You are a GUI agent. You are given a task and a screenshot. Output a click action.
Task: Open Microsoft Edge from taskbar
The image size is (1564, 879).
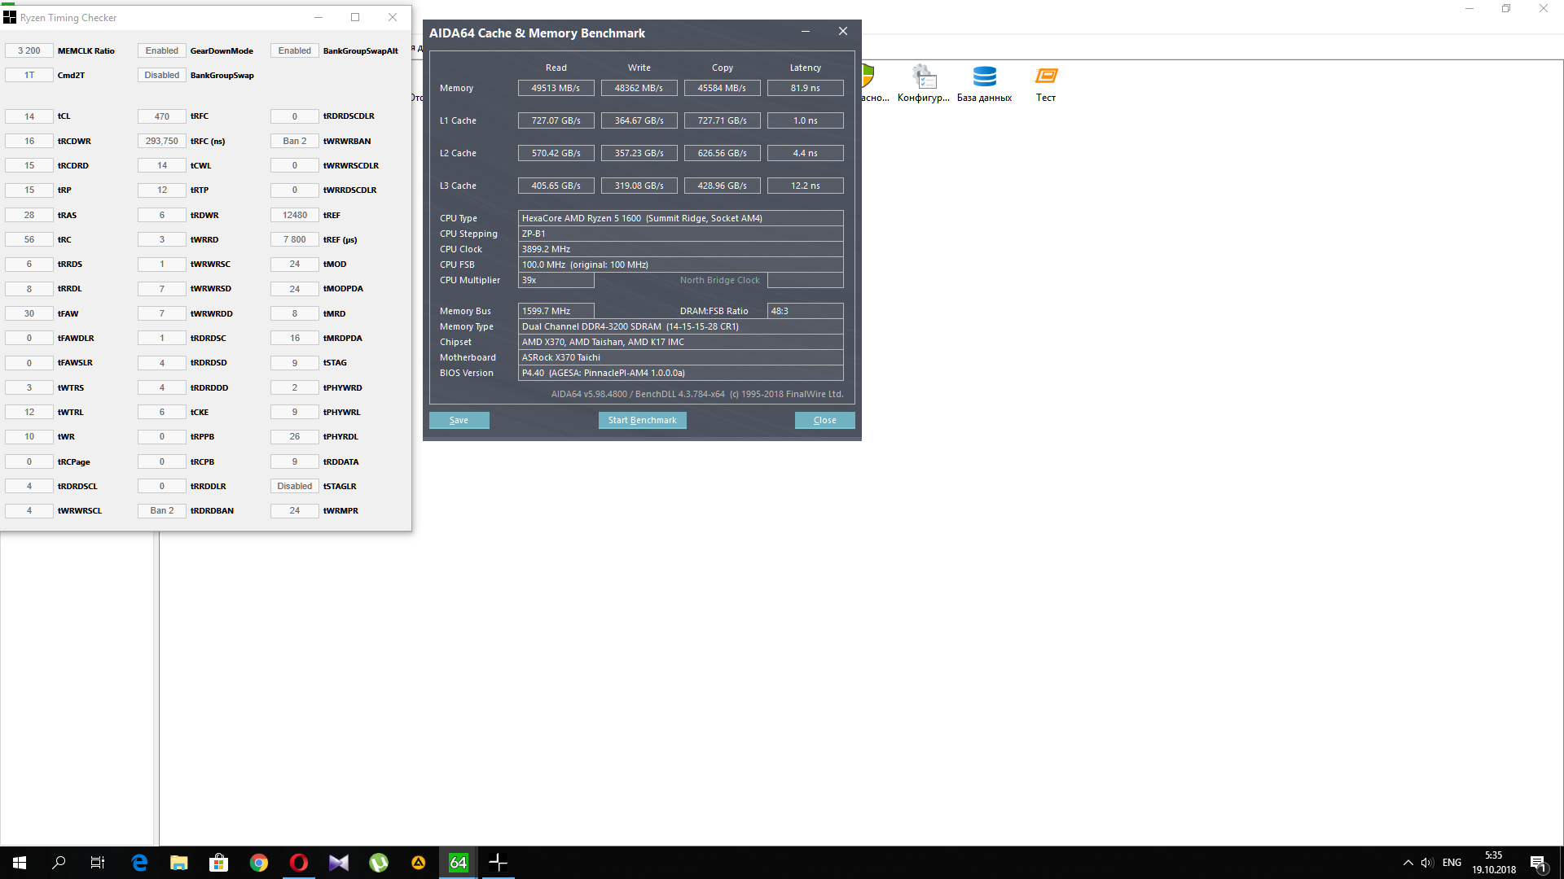pos(139,863)
